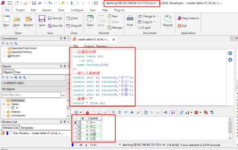This screenshot has width=238, height=150.
Task: Pin the Objects panel
Action: coord(65,66)
